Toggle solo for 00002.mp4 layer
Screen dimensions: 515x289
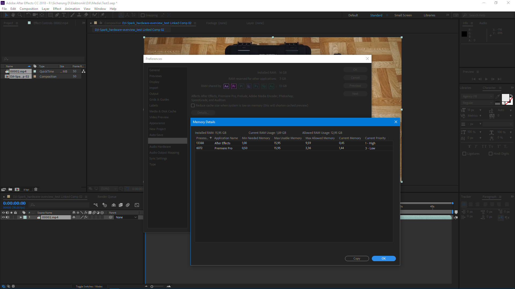[x=11, y=217]
